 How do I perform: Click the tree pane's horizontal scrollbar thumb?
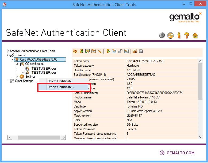39,137
